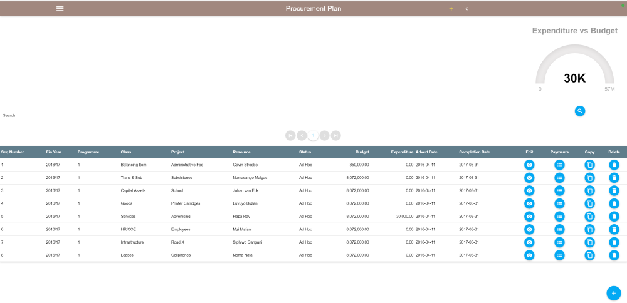View the Subsistence row via eye icon

tap(529, 178)
